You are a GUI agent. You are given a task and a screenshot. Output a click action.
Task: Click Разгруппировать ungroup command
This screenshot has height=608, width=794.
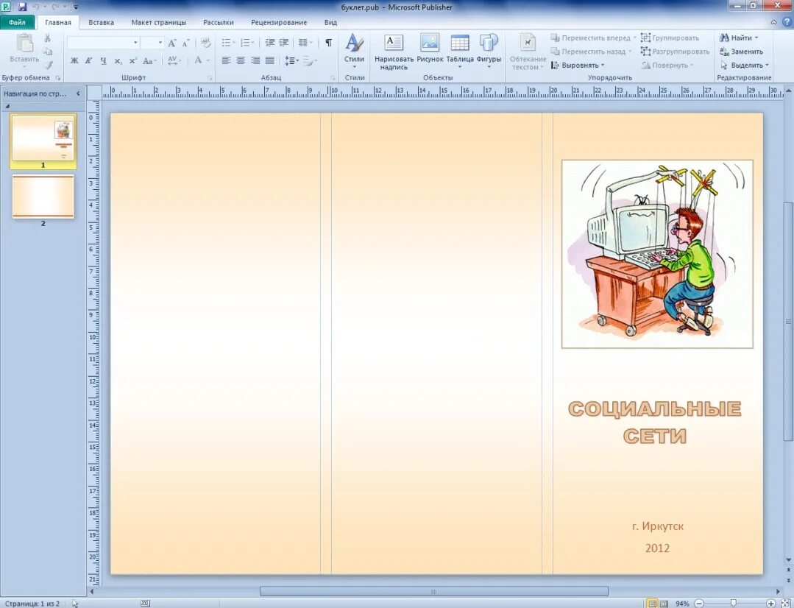(675, 52)
